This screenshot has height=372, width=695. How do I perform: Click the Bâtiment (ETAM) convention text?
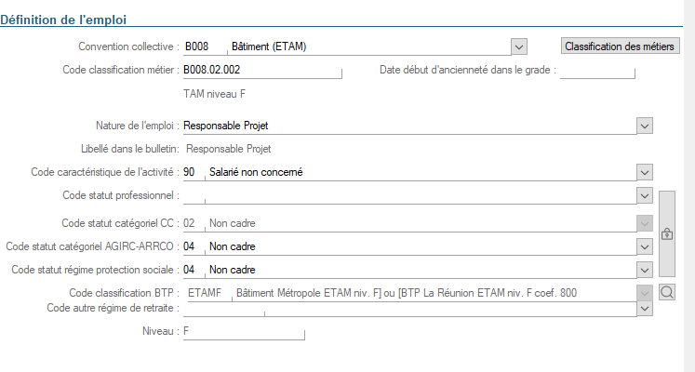[x=269, y=46]
